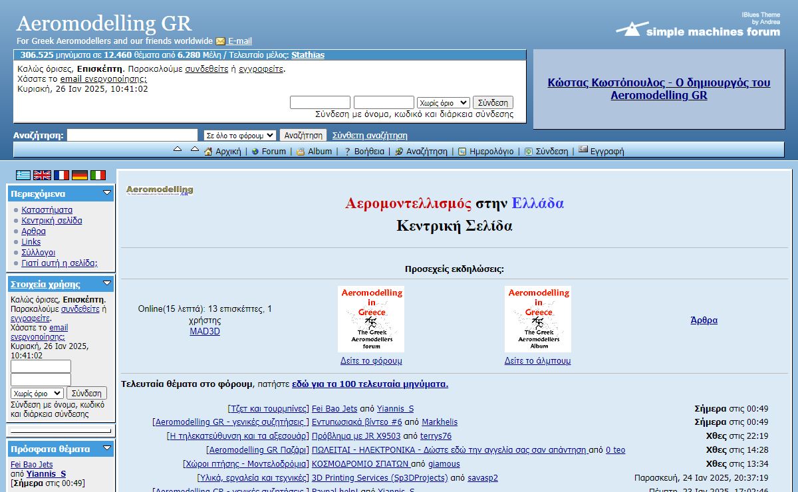Open the Άρθρα link beside the album thumbnail
798x492 pixels.
pyautogui.click(x=704, y=320)
